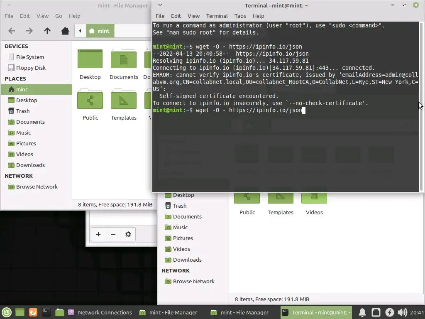Open Music place in front File Manager sidebar

(x=23, y=133)
